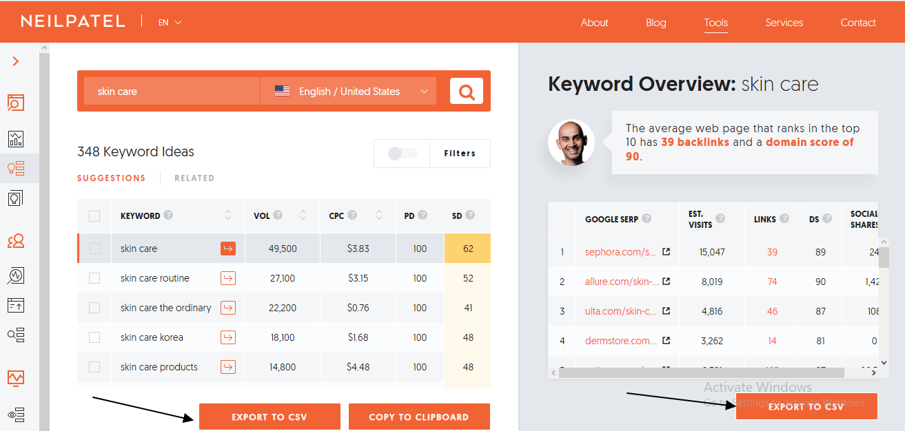Check the select-all box in KEYWORD header
The width and height of the screenshot is (905, 431).
(x=94, y=216)
